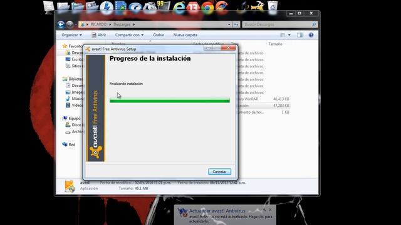Open Escritorio in the navigation pane
Viewport: 401px width, 225px height.
coord(74,59)
